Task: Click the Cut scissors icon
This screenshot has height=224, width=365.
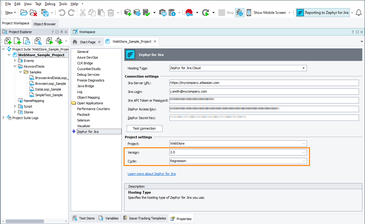Action: click(83, 13)
